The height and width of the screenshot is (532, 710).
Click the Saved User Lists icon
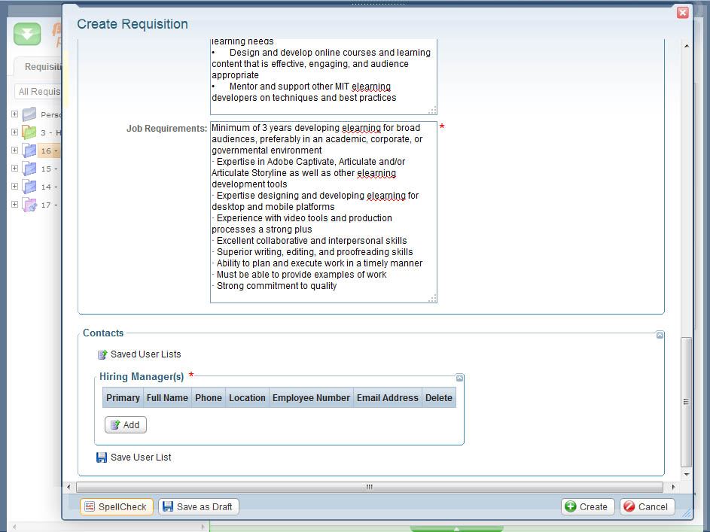pyautogui.click(x=102, y=354)
